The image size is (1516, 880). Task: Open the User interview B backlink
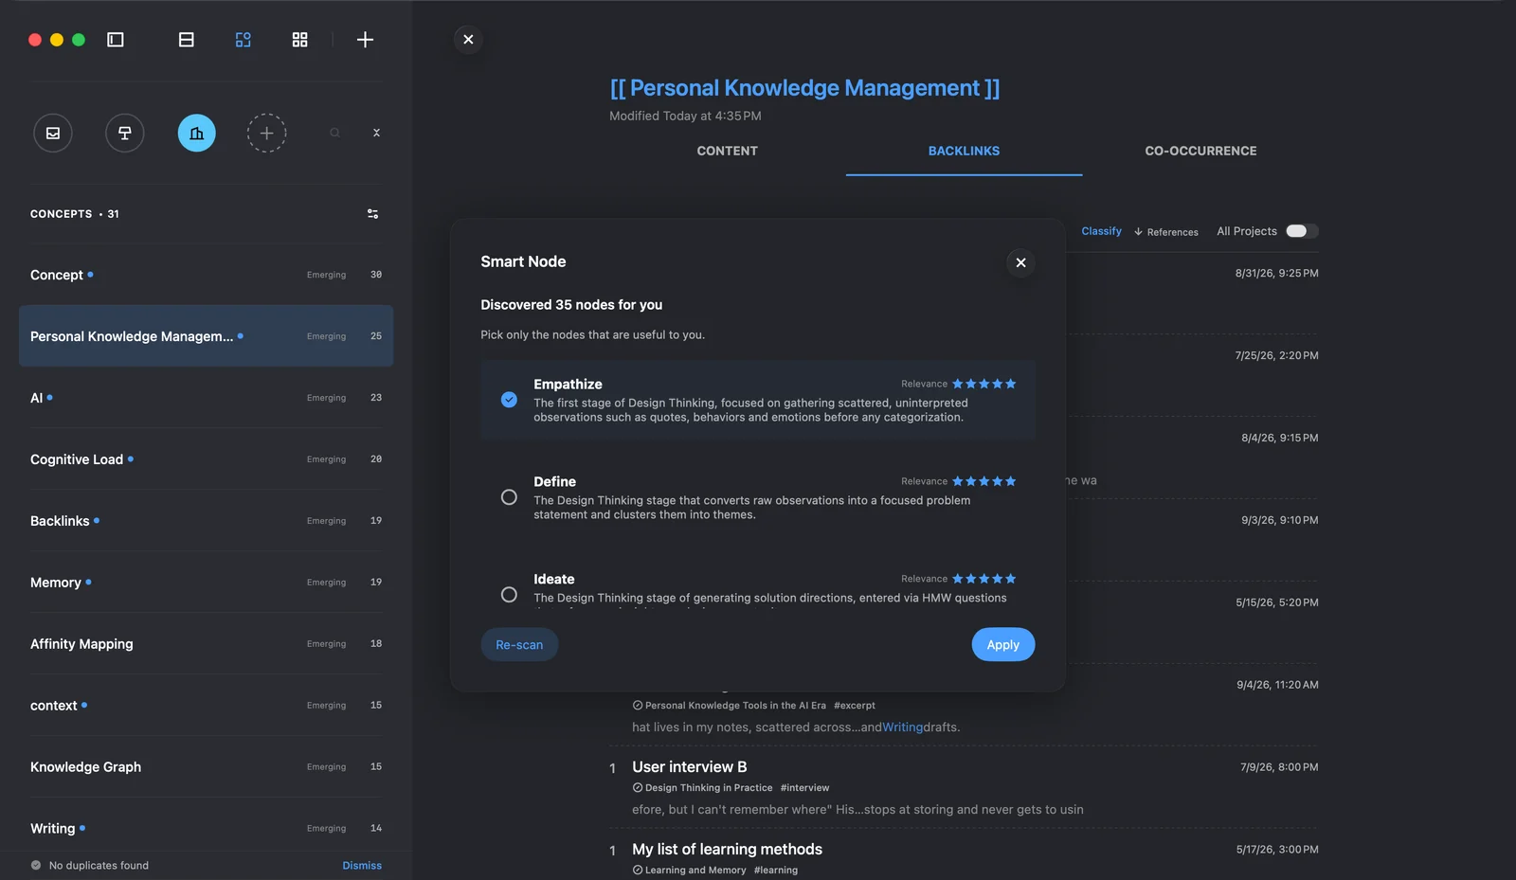point(689,767)
